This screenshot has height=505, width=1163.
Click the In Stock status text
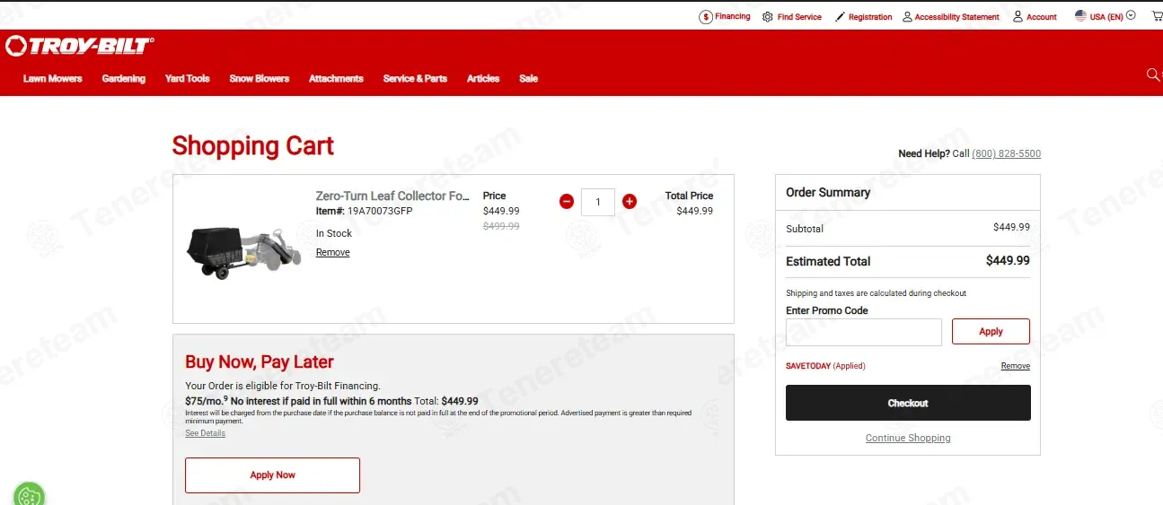(334, 233)
